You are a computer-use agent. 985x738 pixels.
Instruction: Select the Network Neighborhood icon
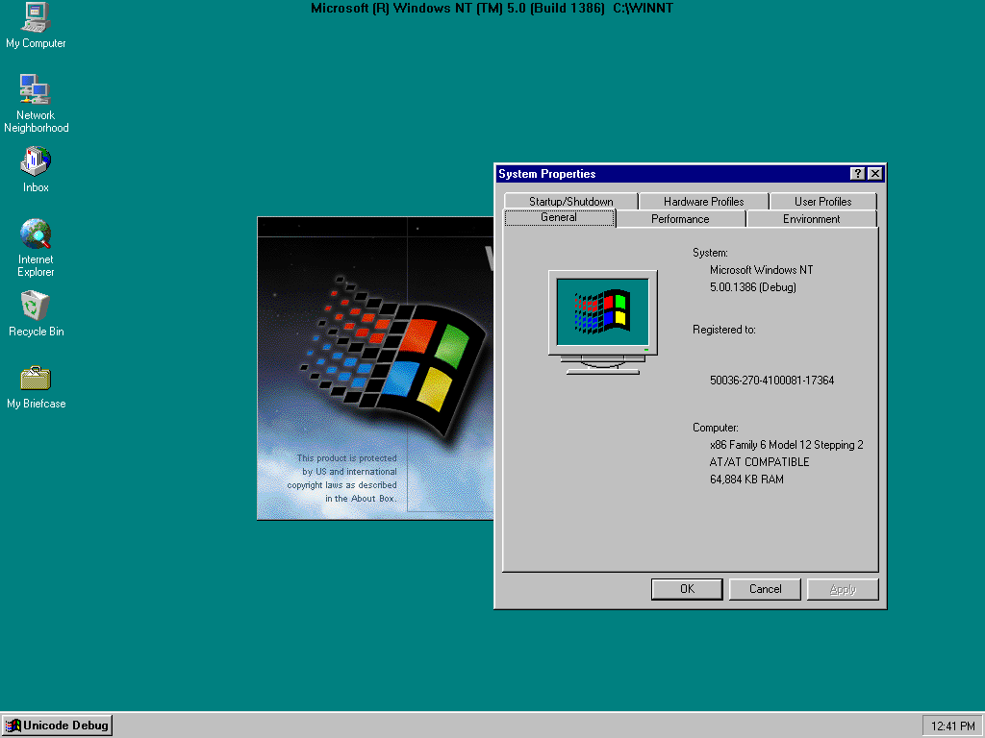pos(36,104)
